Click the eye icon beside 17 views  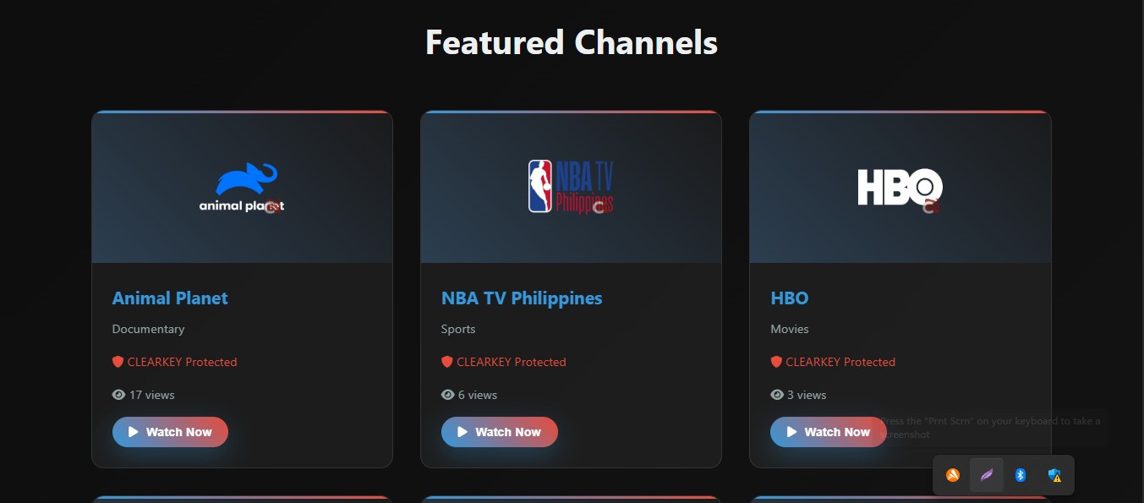(x=118, y=395)
